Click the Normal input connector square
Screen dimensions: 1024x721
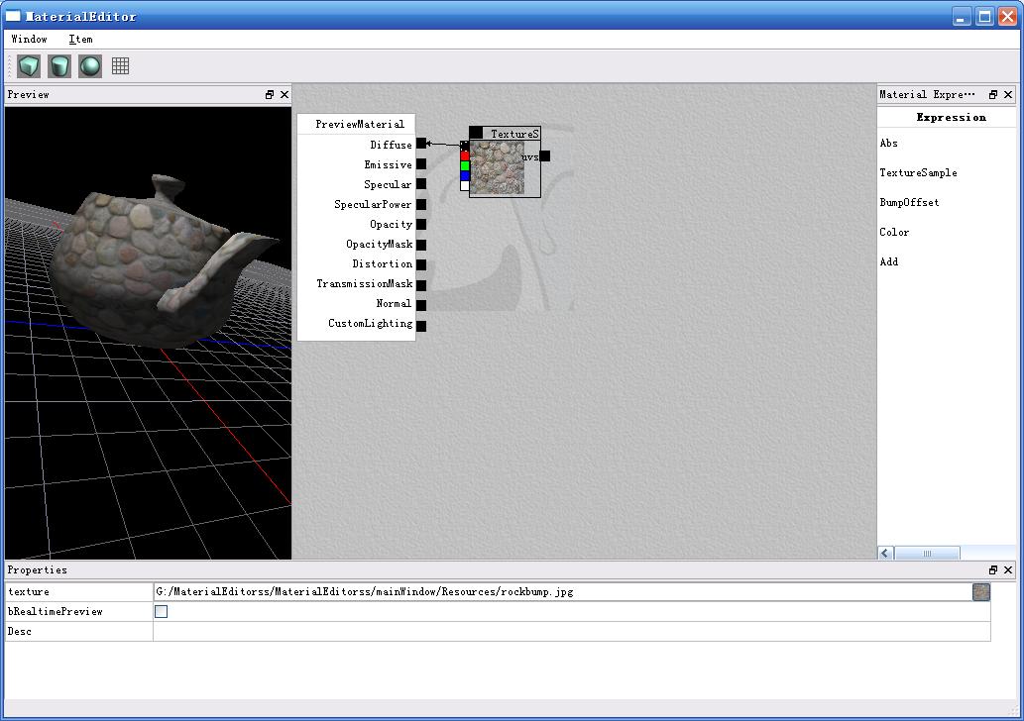pos(421,304)
